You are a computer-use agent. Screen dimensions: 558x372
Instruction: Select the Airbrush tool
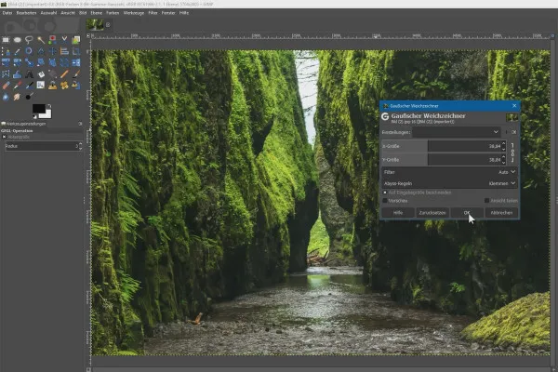pyautogui.click(x=17, y=86)
